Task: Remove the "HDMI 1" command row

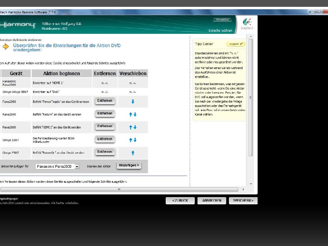Action: click(105, 126)
